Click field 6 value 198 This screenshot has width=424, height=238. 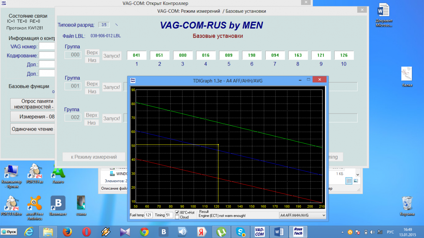(x=252, y=55)
